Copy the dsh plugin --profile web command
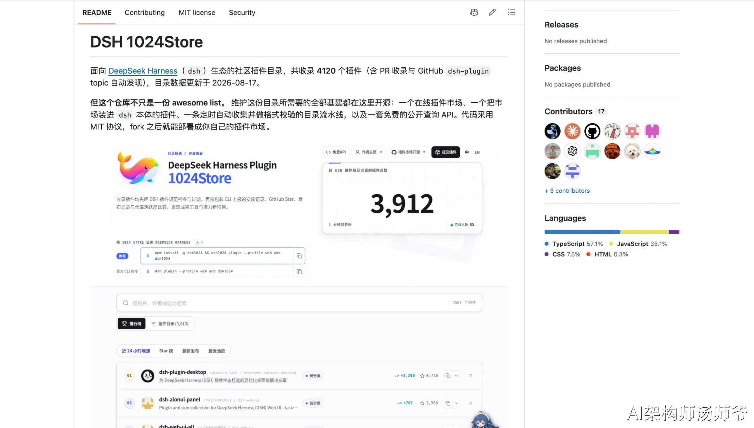 [299, 272]
